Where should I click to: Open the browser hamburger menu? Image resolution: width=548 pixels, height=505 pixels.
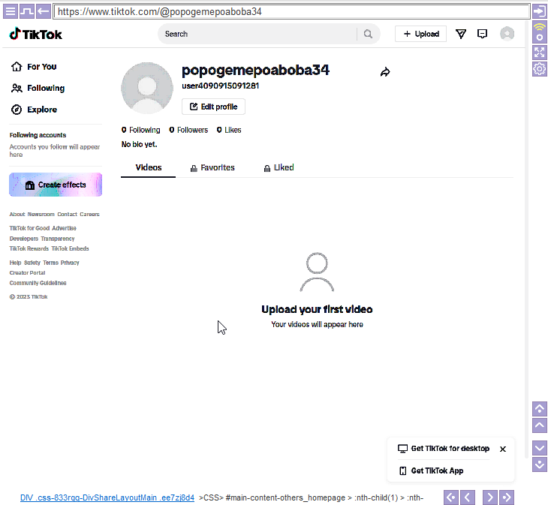click(11, 11)
